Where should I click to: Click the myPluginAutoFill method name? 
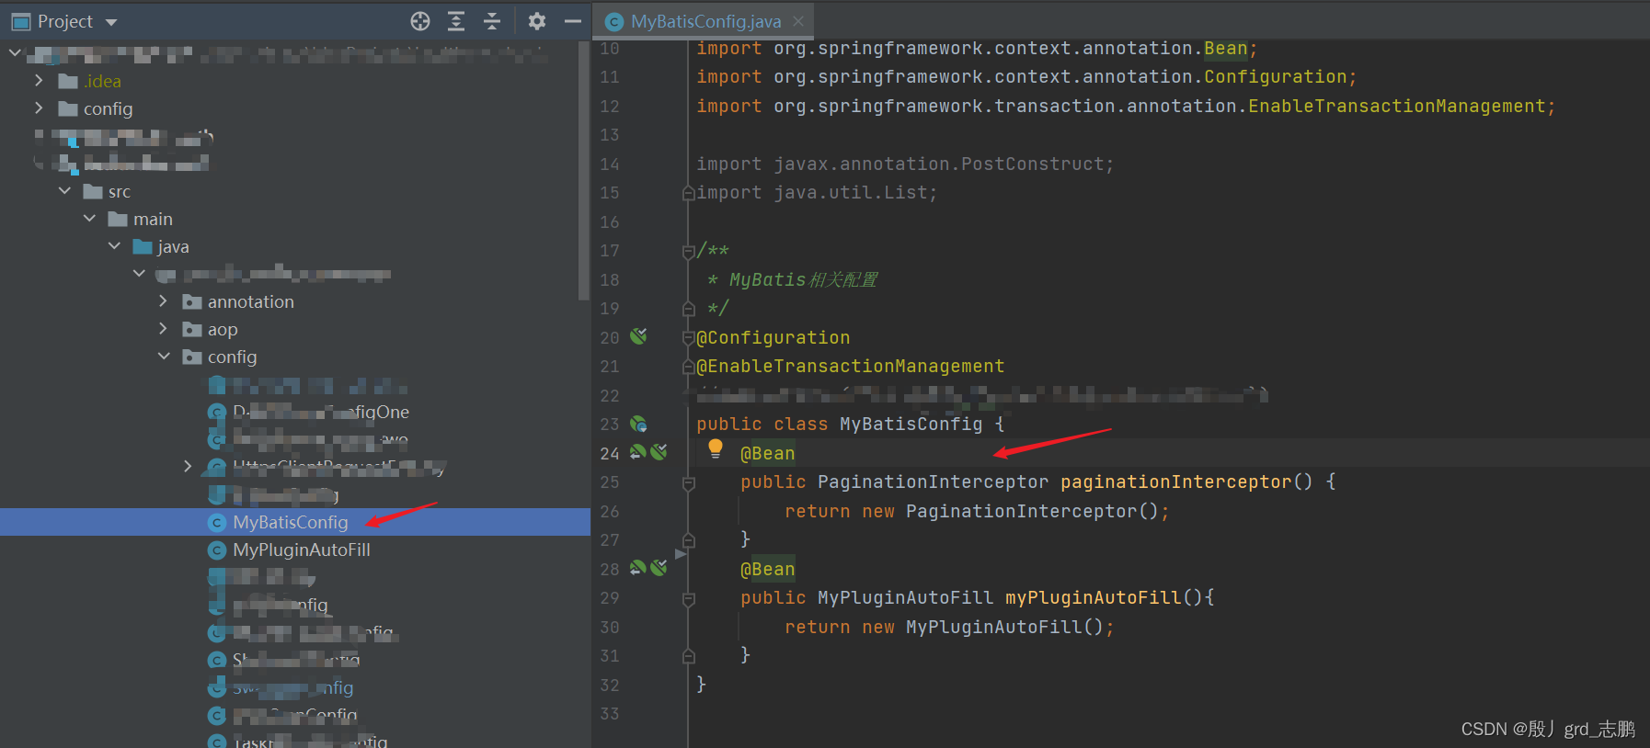click(1093, 597)
